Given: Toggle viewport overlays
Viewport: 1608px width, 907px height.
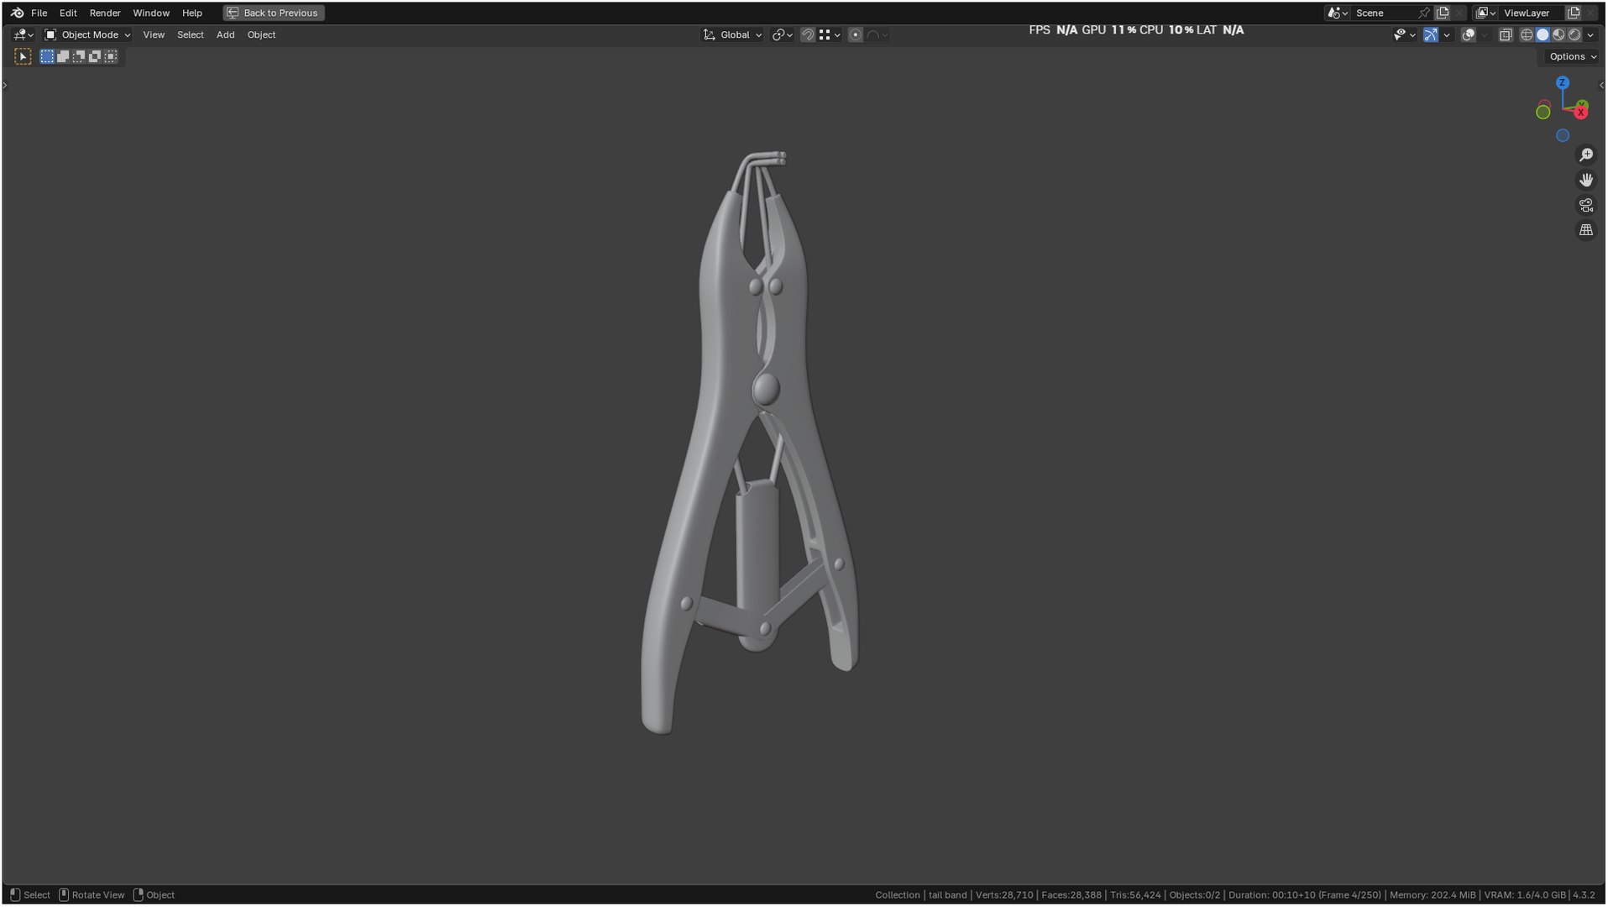Looking at the screenshot, I should (1468, 34).
